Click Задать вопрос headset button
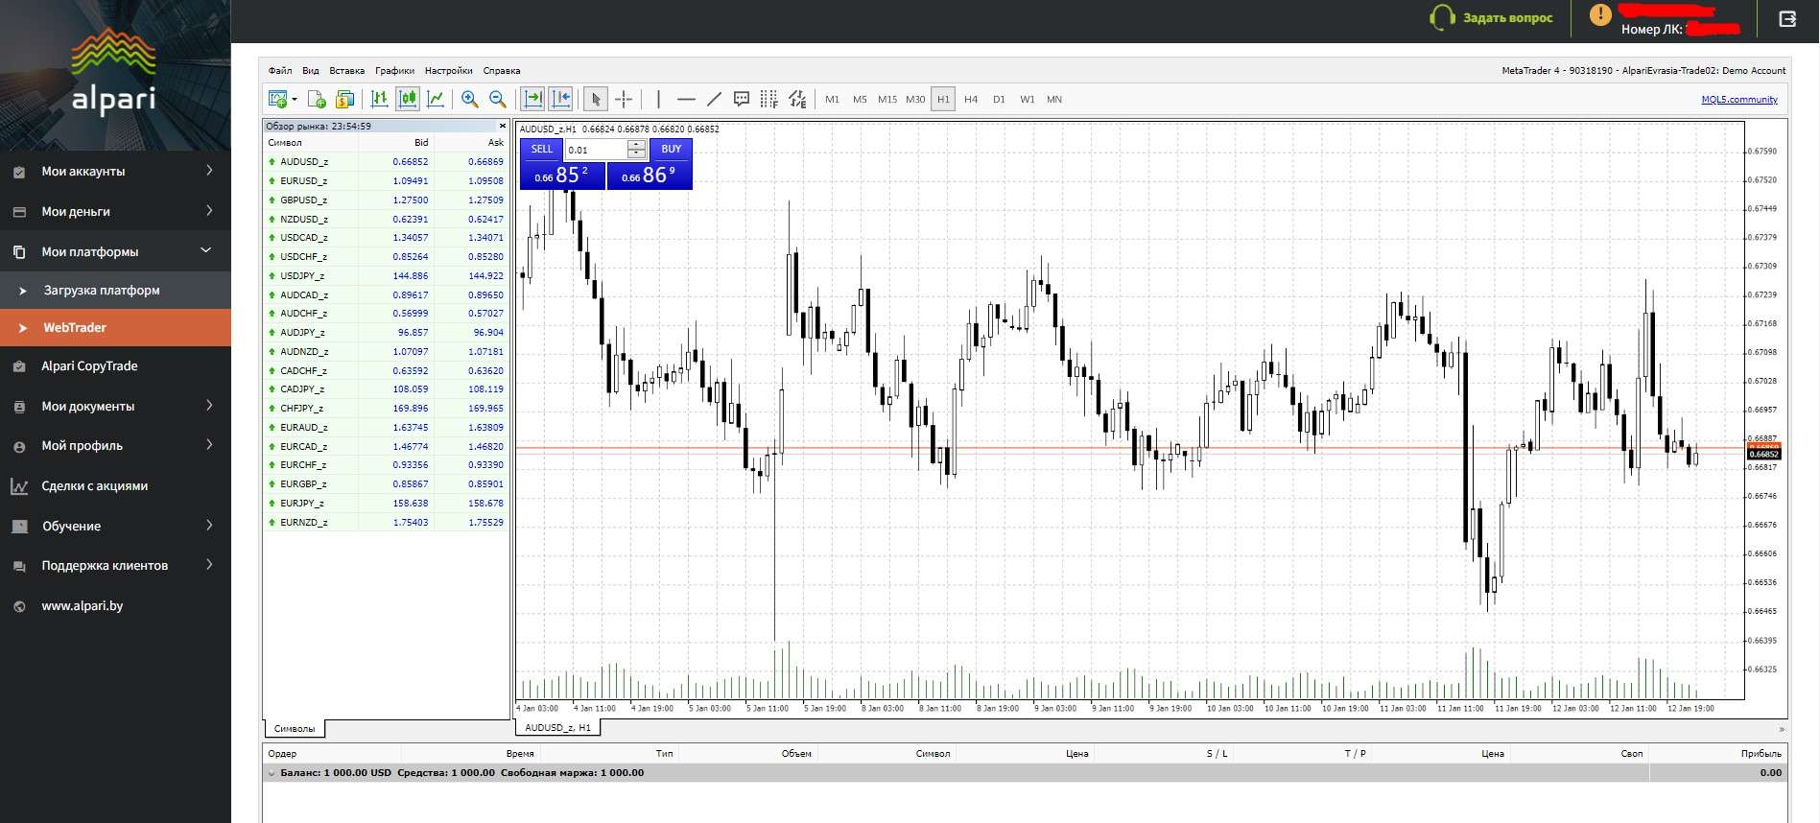The image size is (1820, 823). tap(1491, 17)
